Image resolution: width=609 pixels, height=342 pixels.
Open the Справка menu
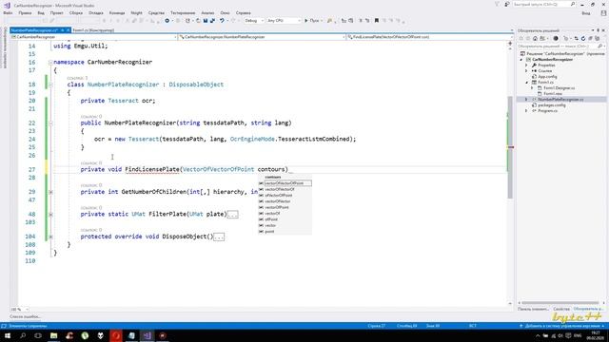(x=244, y=12)
